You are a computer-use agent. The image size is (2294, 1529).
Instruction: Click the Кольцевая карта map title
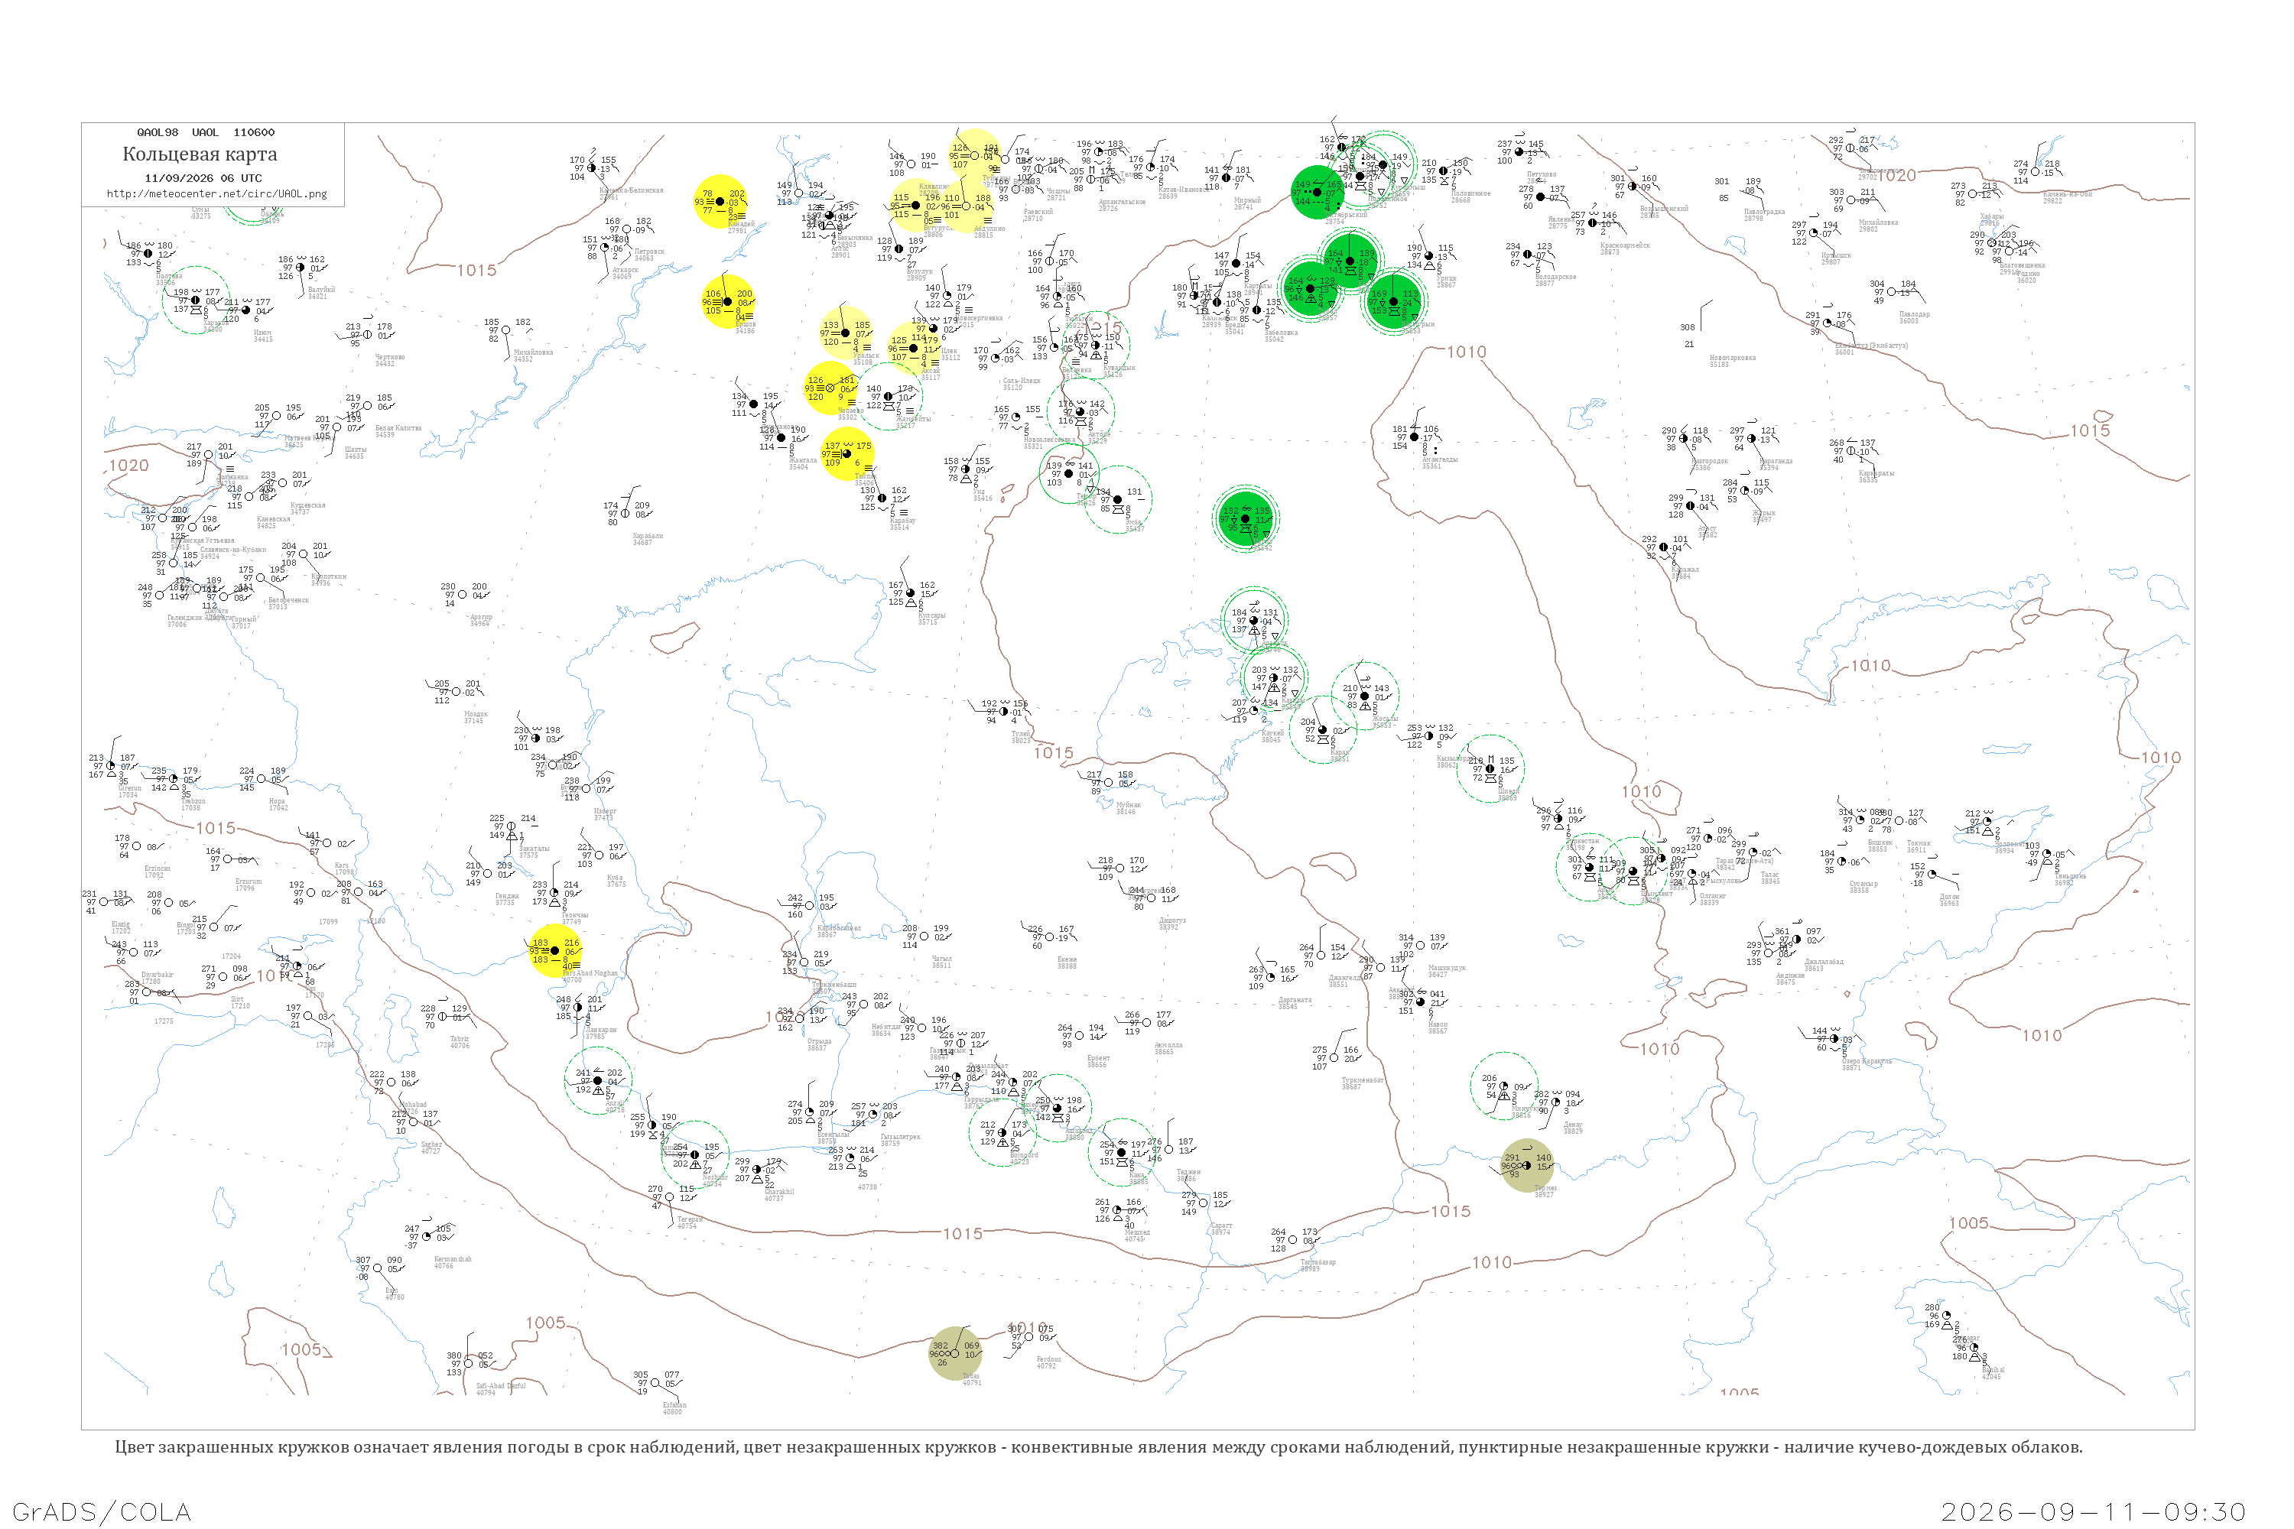tap(200, 154)
